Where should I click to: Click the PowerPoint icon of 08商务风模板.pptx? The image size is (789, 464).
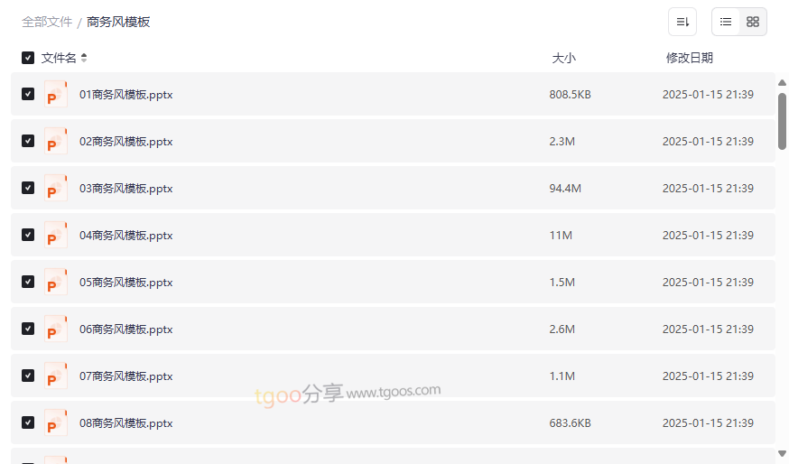pyautogui.click(x=56, y=423)
